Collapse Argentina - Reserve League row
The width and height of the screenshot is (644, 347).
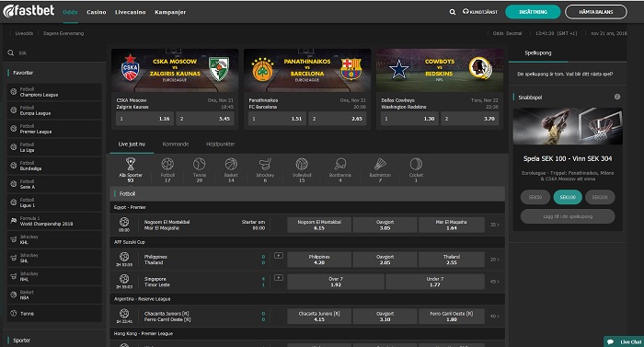click(x=307, y=299)
